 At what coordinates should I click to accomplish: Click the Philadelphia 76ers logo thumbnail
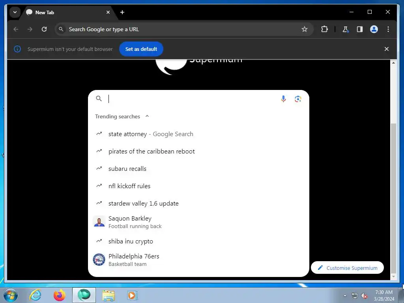pos(99,260)
